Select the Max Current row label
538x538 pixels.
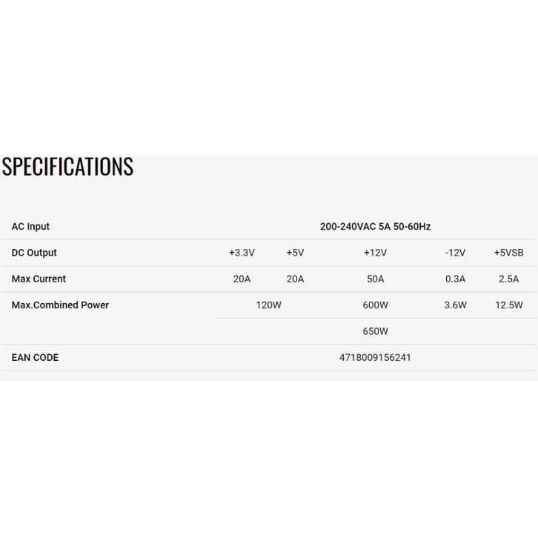pyautogui.click(x=39, y=279)
